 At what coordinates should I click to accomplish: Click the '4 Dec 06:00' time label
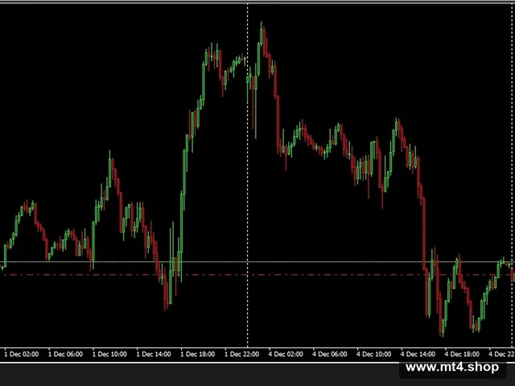[330, 354]
